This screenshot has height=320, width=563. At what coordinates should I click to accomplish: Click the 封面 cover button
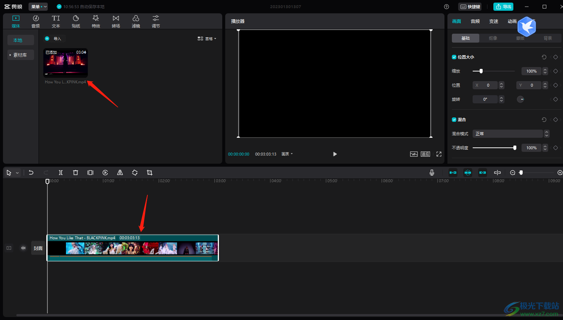pos(38,248)
